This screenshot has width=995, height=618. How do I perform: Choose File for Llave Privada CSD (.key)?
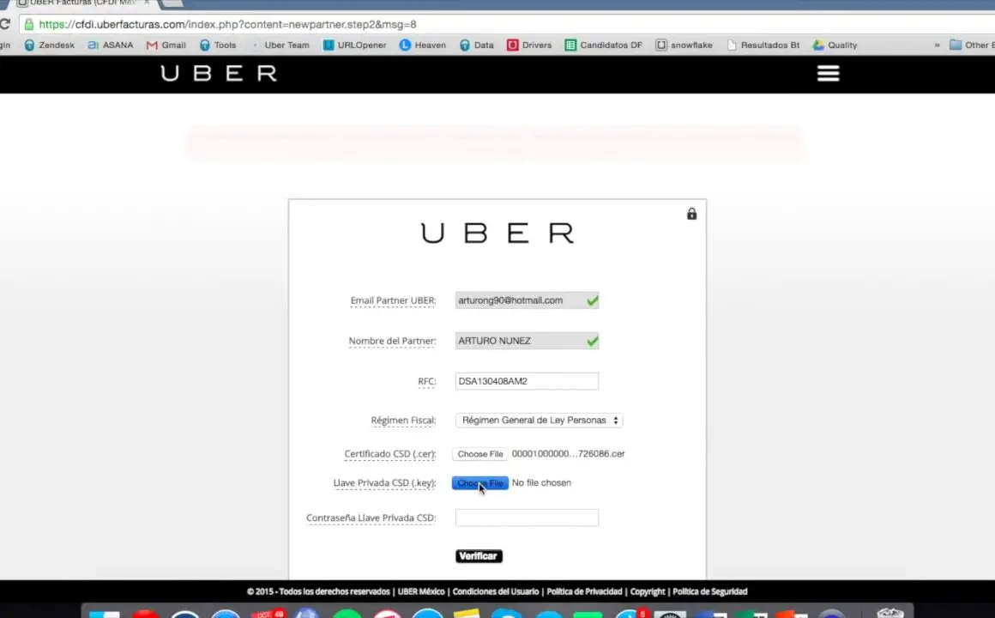(x=479, y=483)
